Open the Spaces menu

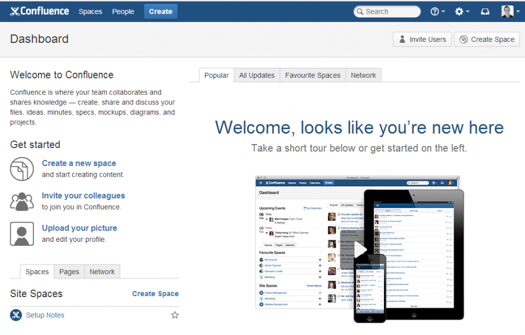click(x=90, y=11)
